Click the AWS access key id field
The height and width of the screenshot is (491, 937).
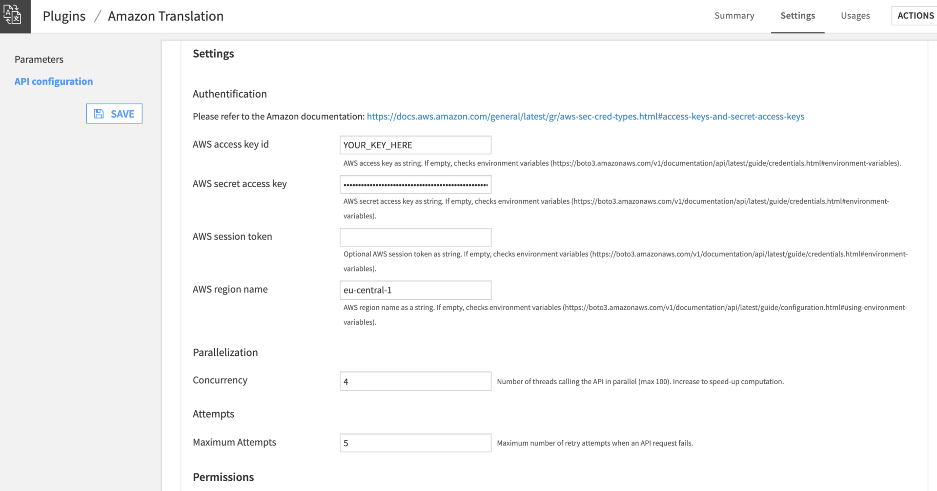point(415,145)
